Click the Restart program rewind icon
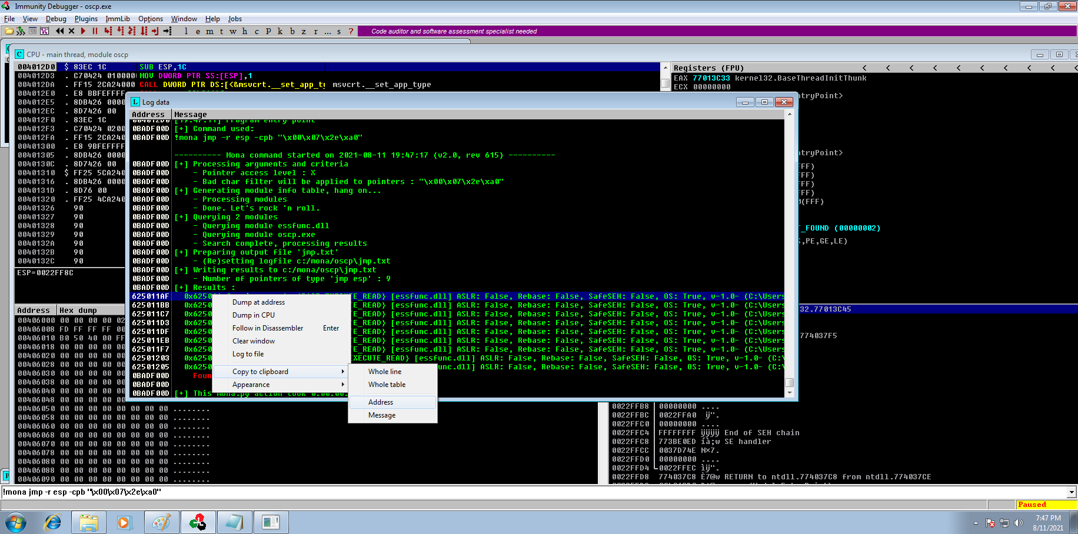The image size is (1078, 534). (x=59, y=31)
